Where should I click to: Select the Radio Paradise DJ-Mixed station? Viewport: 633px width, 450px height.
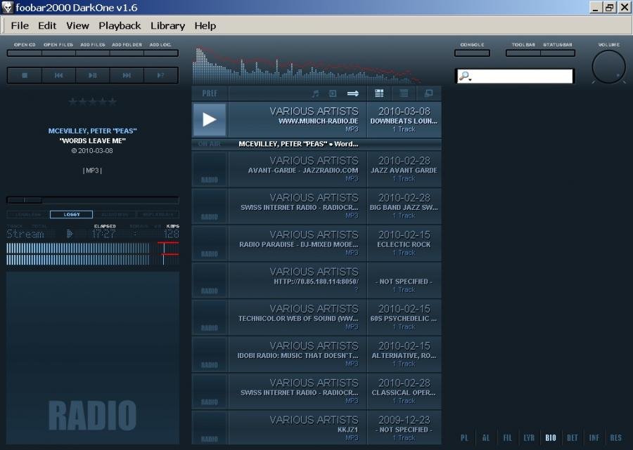316,244
